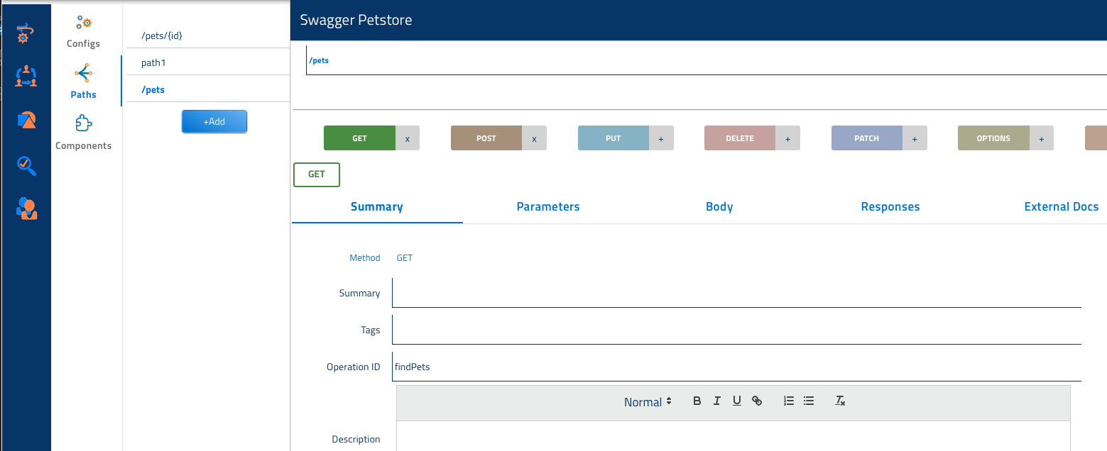Toggle italic formatting in the description toolbar
The height and width of the screenshot is (451, 1107).
click(717, 401)
